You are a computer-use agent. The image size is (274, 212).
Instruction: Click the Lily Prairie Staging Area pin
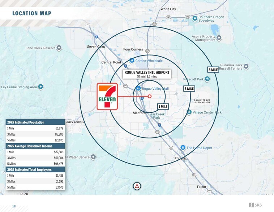41,87
